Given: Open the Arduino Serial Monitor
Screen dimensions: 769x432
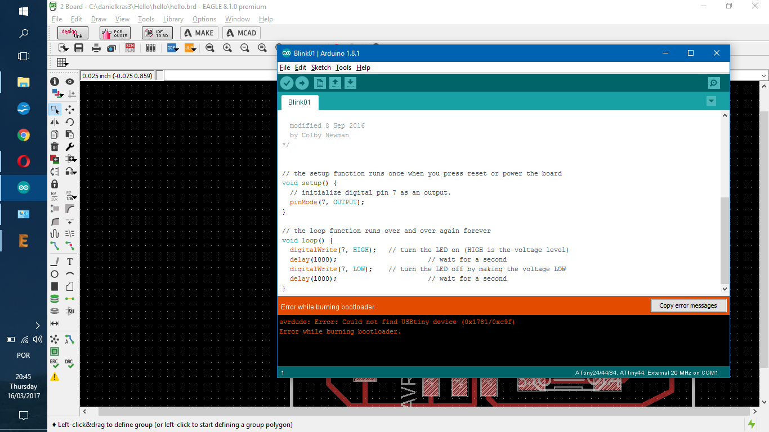Looking at the screenshot, I should point(714,83).
